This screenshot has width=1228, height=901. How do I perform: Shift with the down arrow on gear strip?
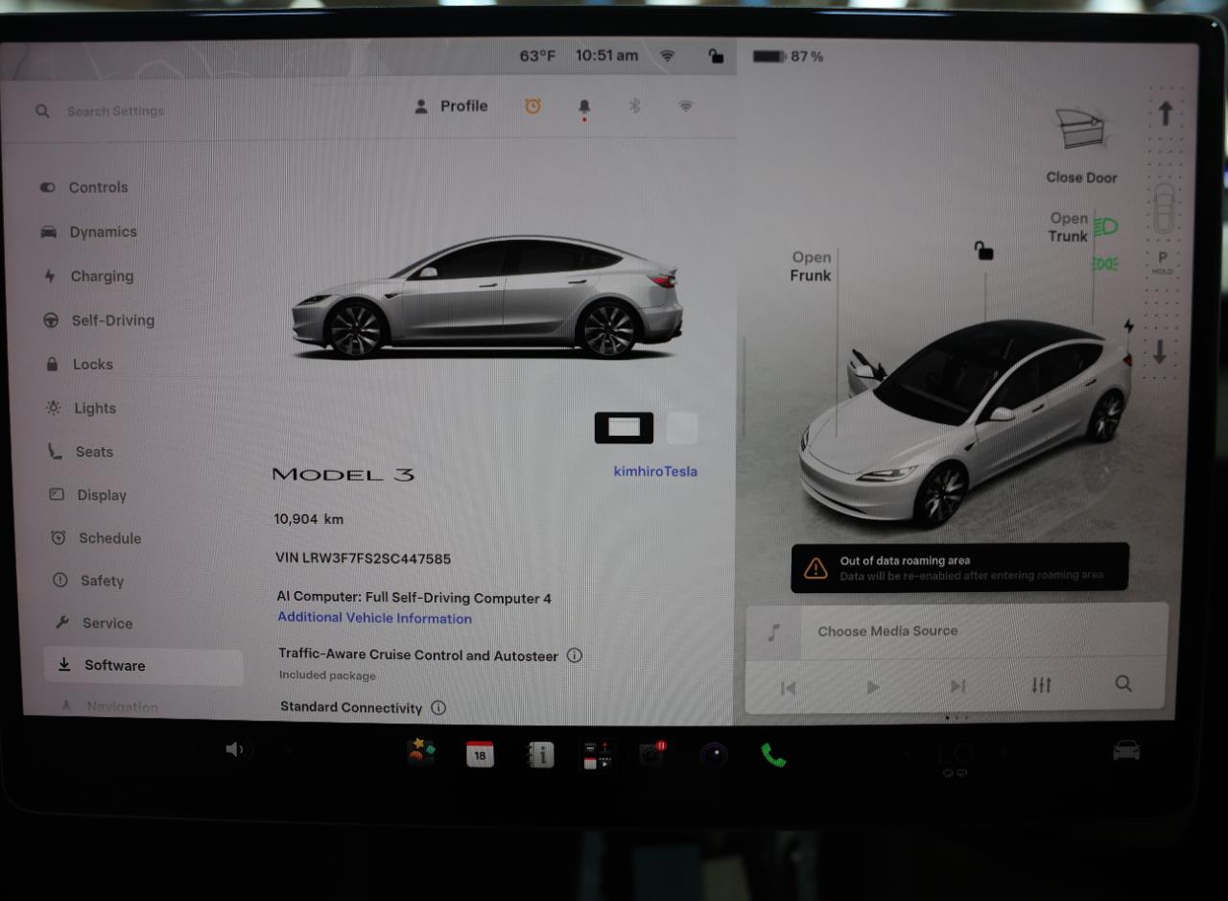click(x=1160, y=352)
